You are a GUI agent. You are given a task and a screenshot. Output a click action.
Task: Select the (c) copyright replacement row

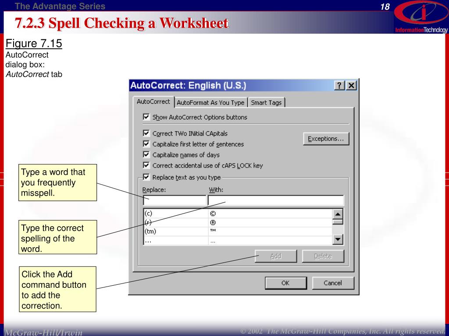(x=238, y=213)
